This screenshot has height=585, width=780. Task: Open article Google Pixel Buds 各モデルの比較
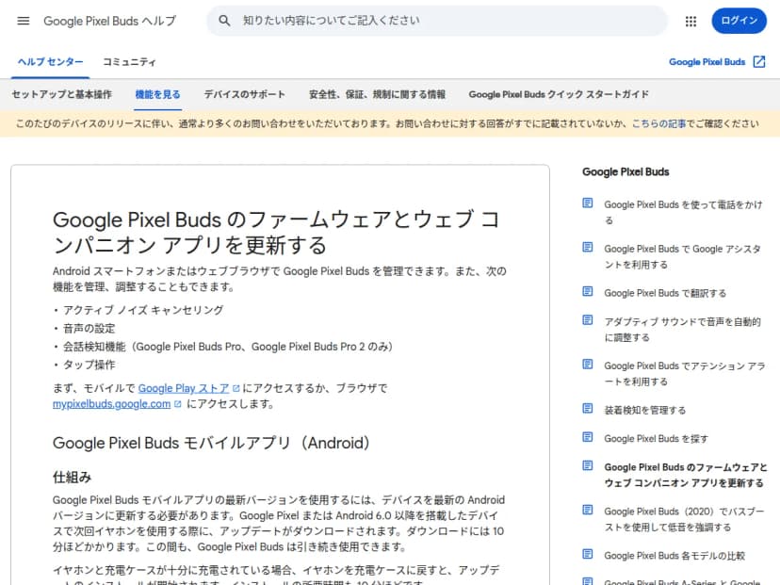tap(674, 556)
